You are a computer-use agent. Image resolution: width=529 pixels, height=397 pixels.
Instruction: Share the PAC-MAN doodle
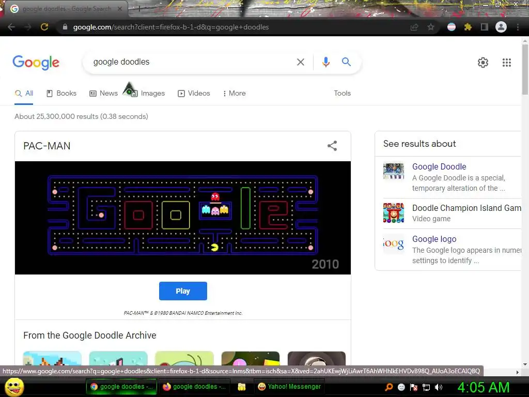pos(332,146)
